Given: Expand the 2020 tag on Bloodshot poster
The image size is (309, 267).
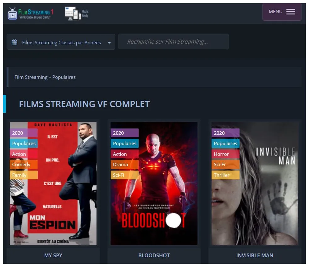Looking at the screenshot, I should tap(119, 133).
